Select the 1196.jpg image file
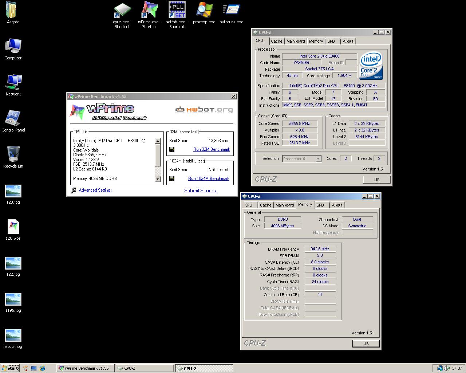The height and width of the screenshot is (373, 466). pyautogui.click(x=13, y=302)
